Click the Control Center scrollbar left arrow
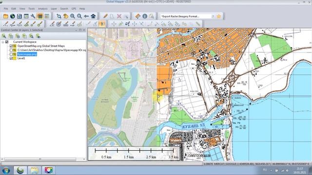The image size is (312, 175). point(2,159)
